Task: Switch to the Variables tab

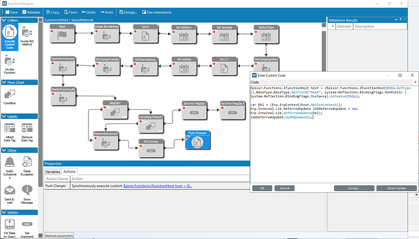Action: point(53,172)
